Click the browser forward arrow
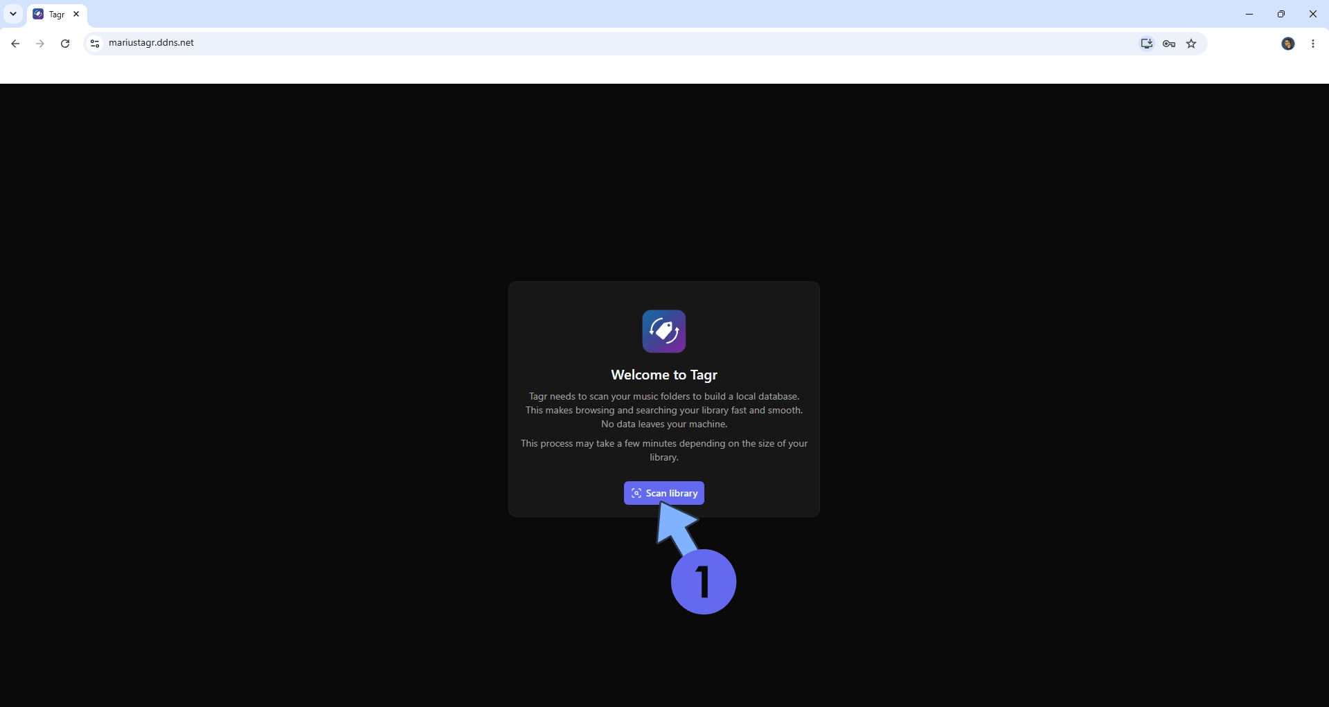 [40, 44]
